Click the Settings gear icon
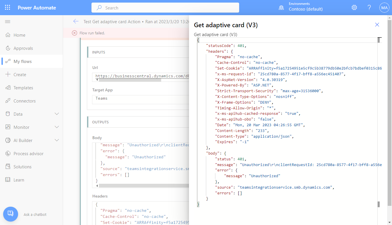Image resolution: width=392 pixels, height=225 pixels. pos(354,8)
